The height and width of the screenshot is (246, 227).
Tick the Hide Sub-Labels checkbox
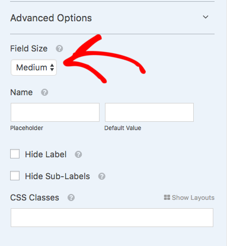coord(15,176)
